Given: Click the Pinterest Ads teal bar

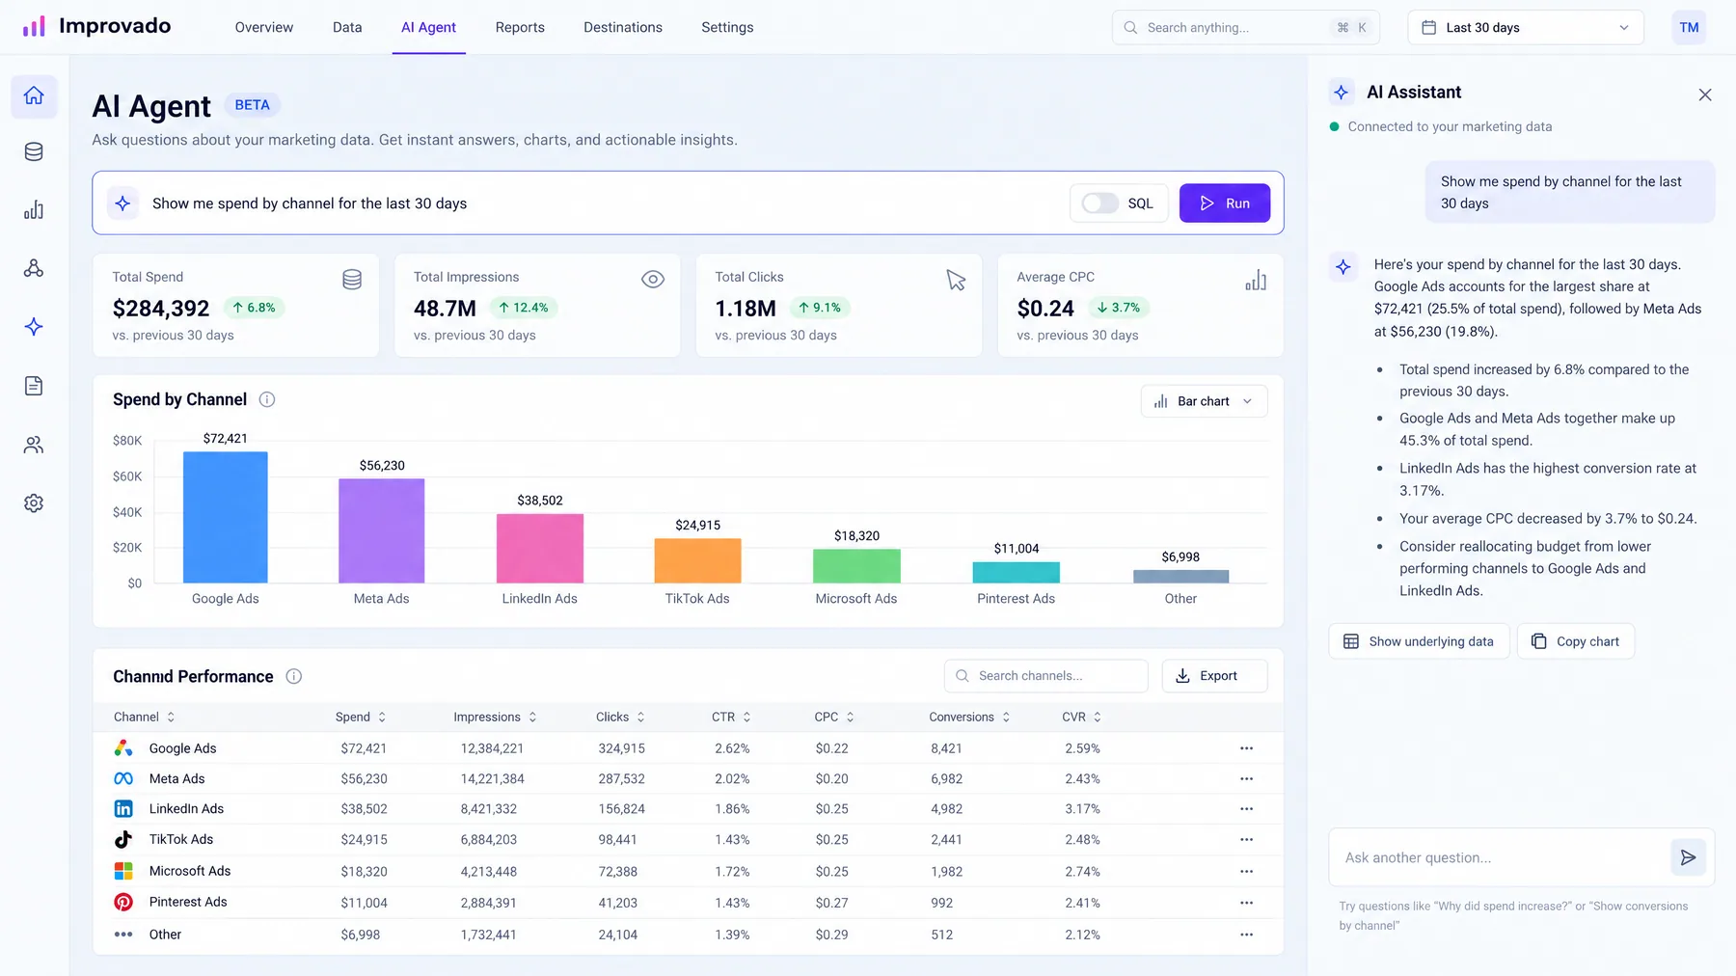Looking at the screenshot, I should [x=1017, y=573].
